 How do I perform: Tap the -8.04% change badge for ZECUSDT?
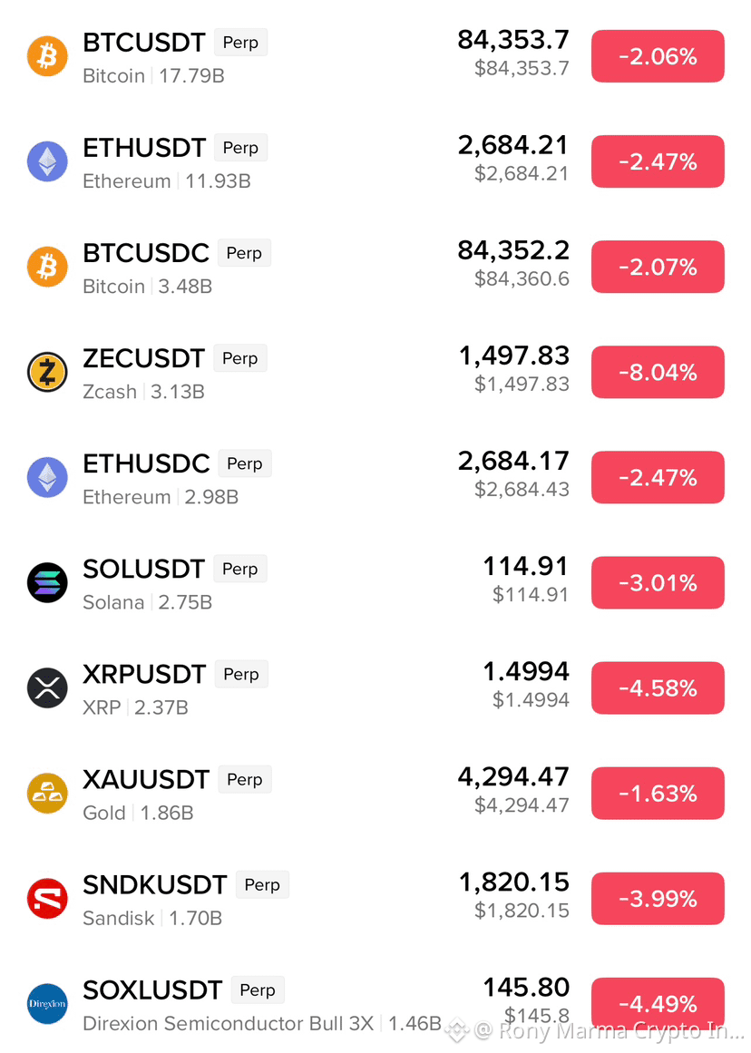(658, 372)
